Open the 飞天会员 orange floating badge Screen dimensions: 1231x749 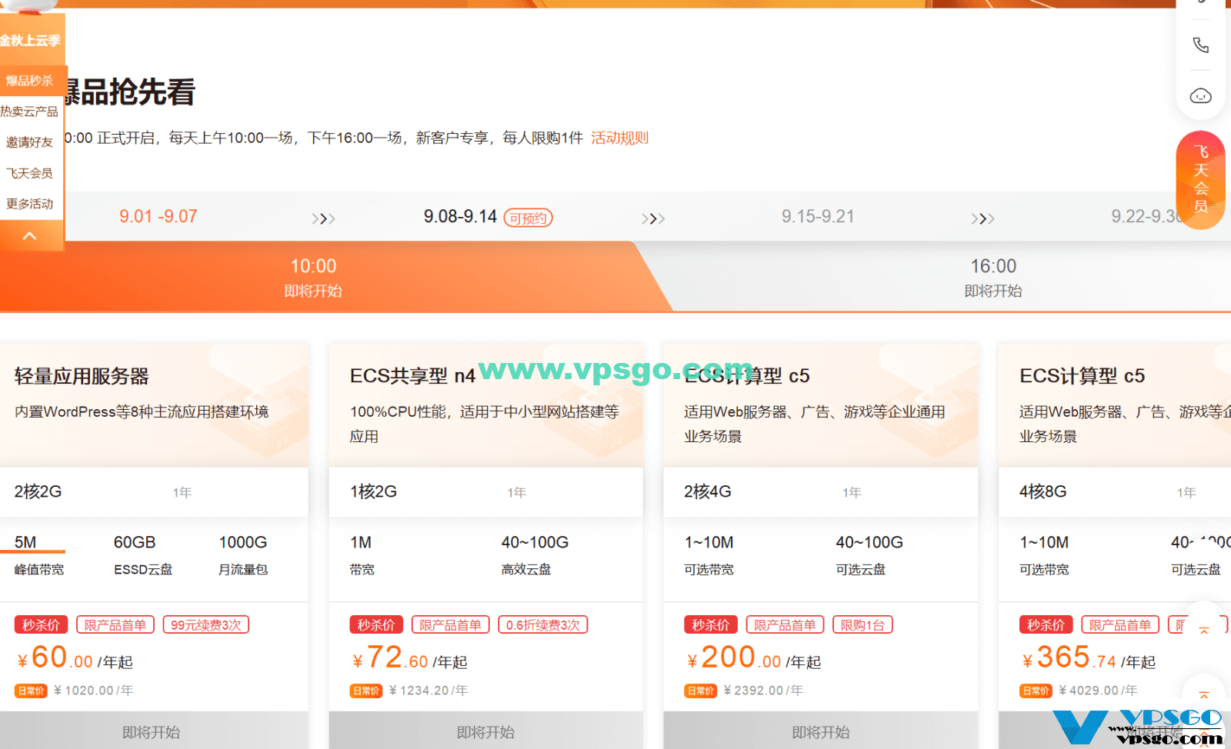point(1200,180)
